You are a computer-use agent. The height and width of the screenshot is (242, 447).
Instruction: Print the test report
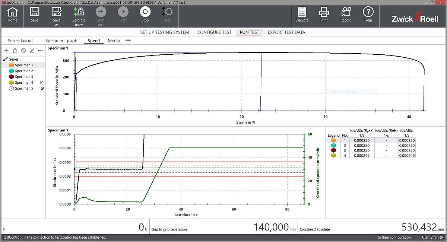pos(324,15)
